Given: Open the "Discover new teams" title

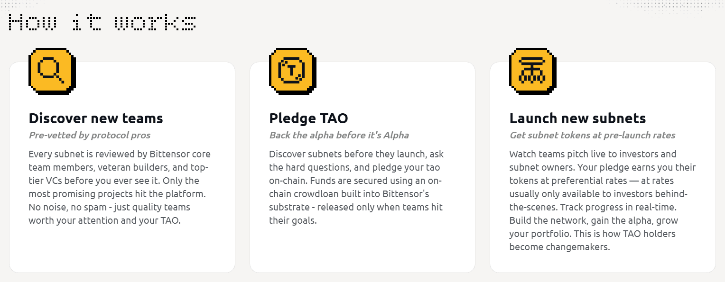Looking at the screenshot, I should click(x=96, y=118).
